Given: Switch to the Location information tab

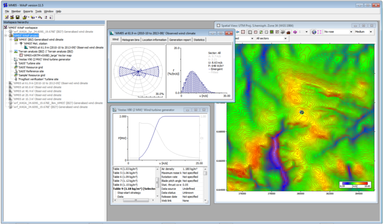Looking at the screenshot, I should (154, 40).
